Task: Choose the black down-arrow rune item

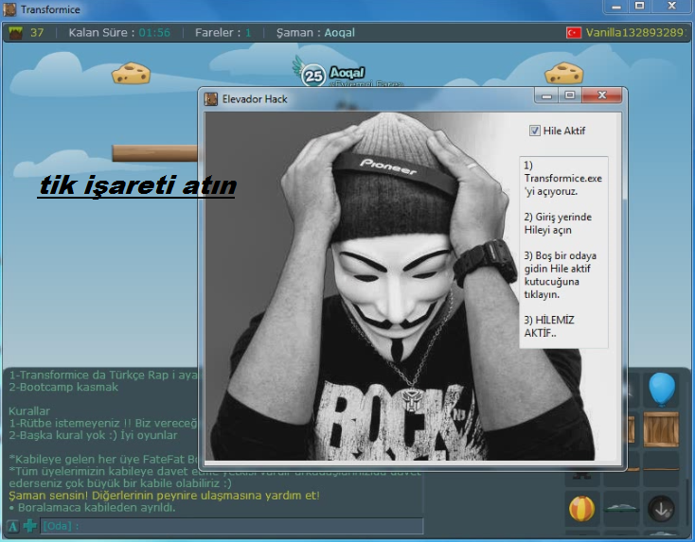Action: click(x=661, y=509)
